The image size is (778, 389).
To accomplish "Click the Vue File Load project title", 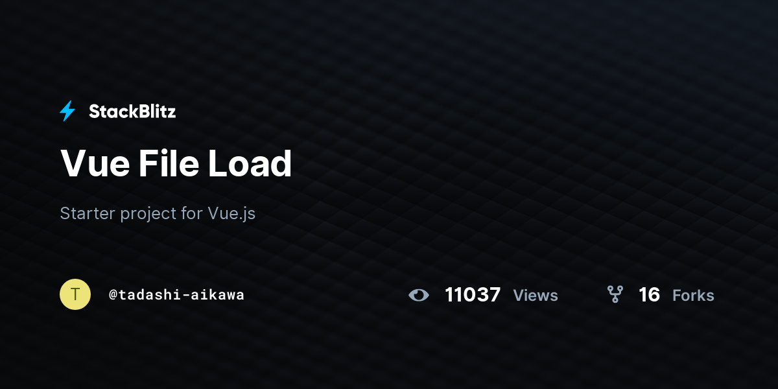I will (176, 163).
